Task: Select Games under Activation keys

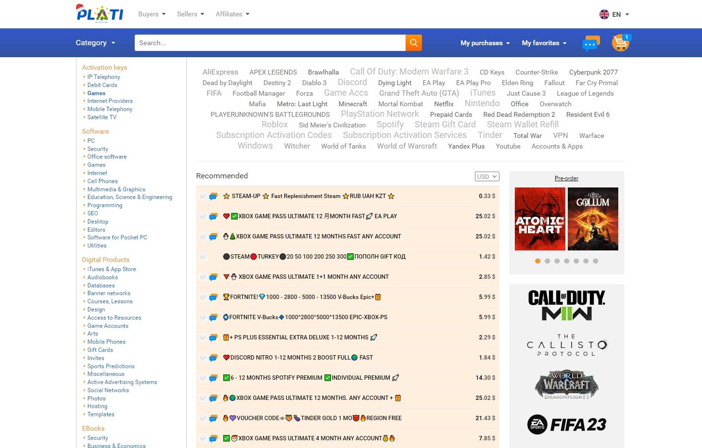Action: coord(96,93)
